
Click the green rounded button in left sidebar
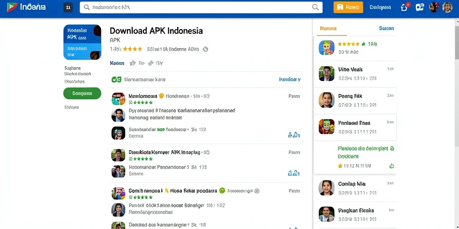(82, 93)
